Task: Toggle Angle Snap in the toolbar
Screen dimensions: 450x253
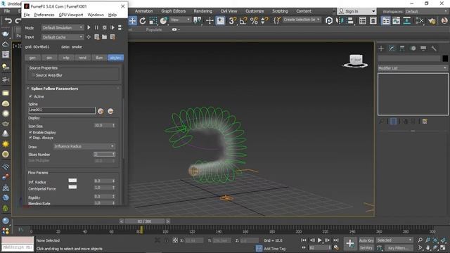Action: 243,20
